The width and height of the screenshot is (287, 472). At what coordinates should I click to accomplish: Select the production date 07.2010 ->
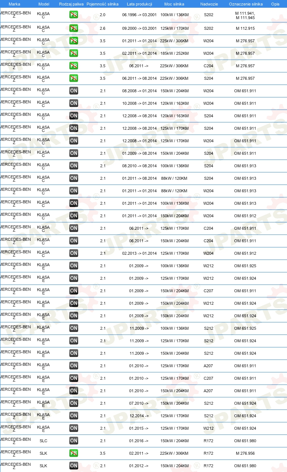coord(139,403)
